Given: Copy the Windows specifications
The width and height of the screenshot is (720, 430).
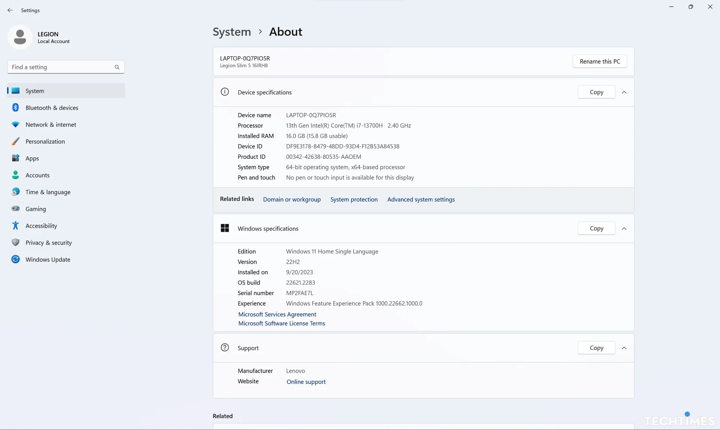Looking at the screenshot, I should click(x=596, y=228).
